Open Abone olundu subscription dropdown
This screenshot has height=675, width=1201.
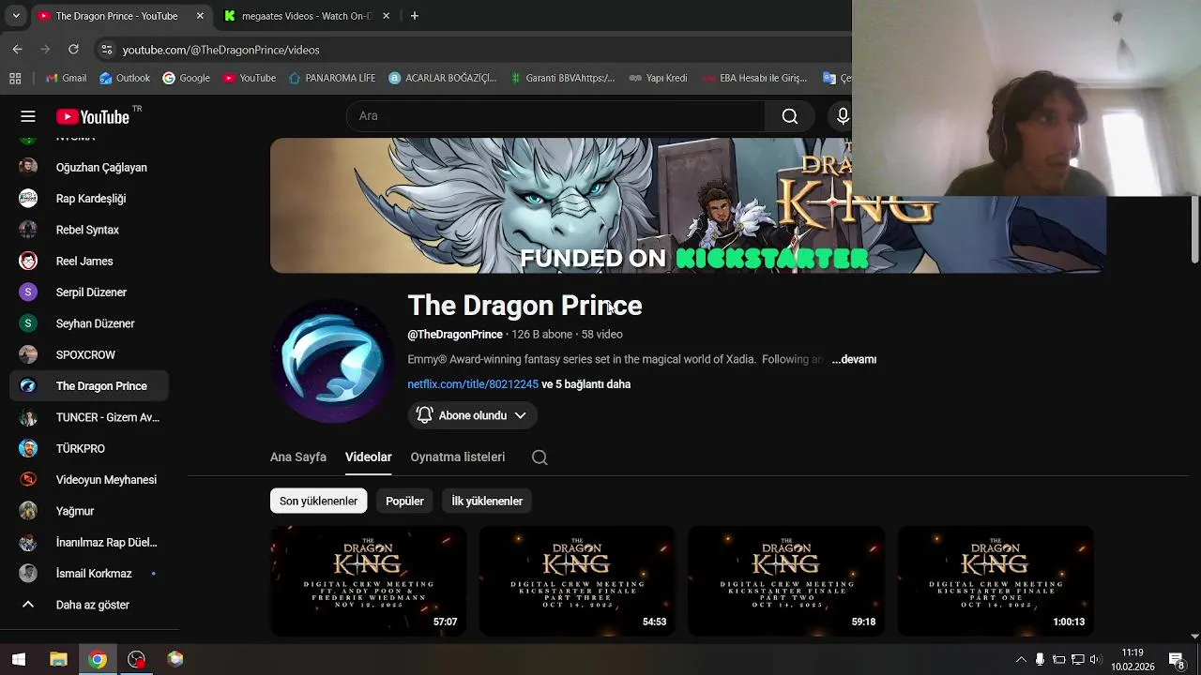point(472,415)
